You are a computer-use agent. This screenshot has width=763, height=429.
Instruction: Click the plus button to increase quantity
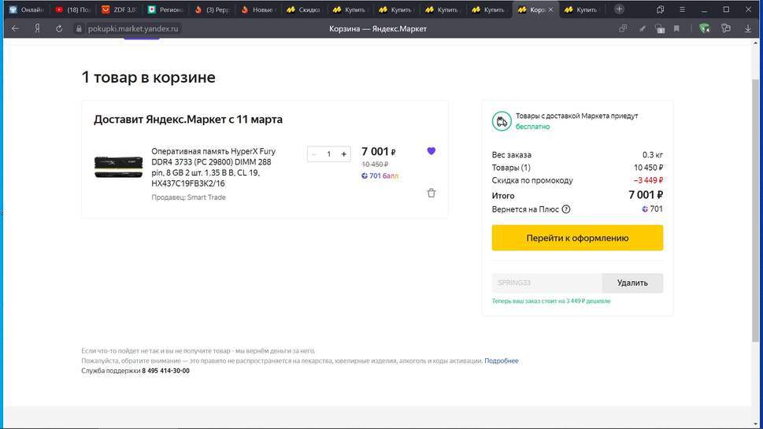(343, 154)
